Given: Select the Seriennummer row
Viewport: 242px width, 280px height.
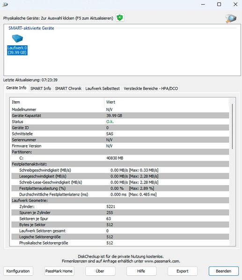Looking at the screenshot, I should pyautogui.click(x=120, y=140).
